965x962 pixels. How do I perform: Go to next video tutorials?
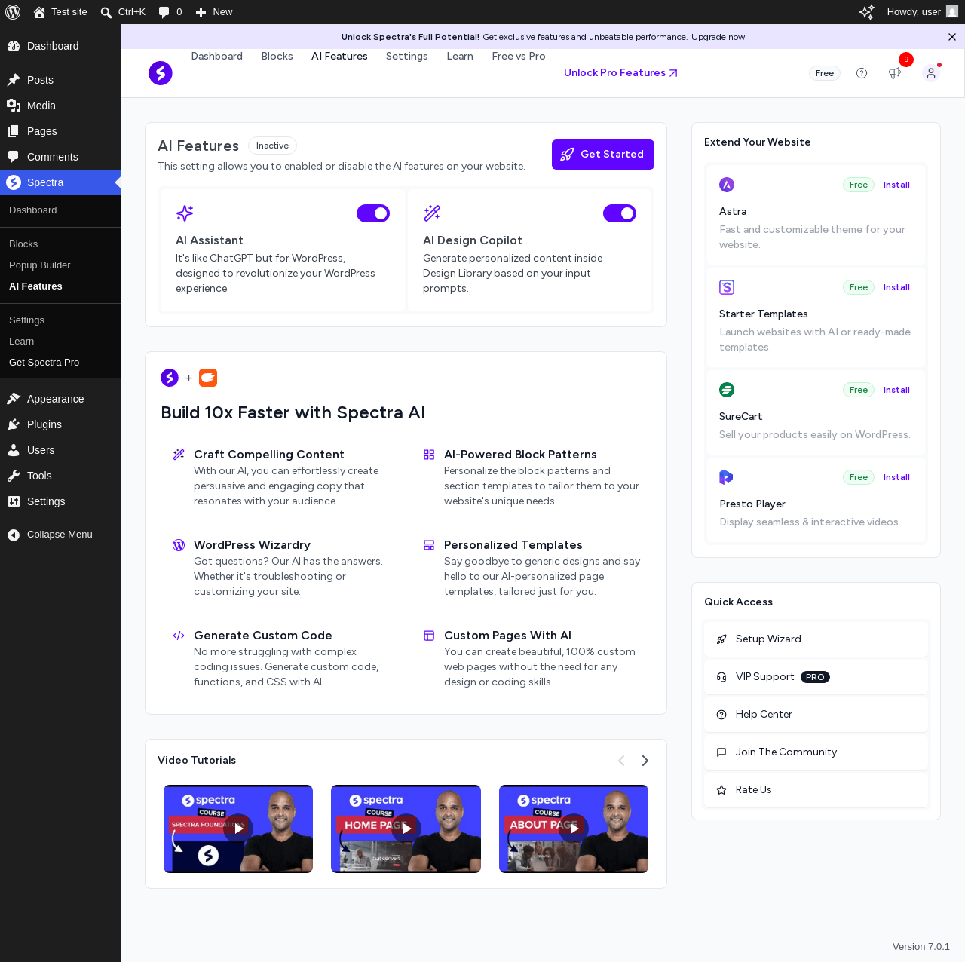[645, 761]
